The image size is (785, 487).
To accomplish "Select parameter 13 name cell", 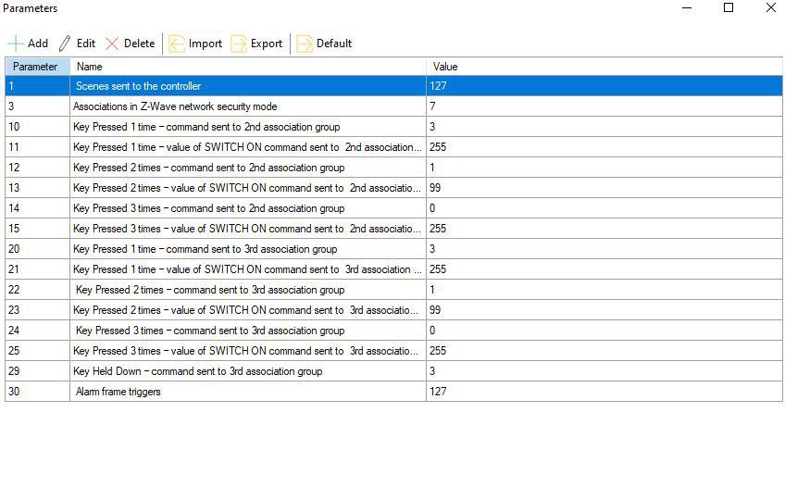I will point(248,188).
